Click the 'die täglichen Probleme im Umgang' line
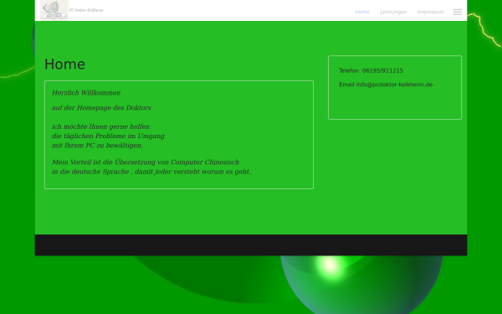Image resolution: width=502 pixels, height=314 pixels. (108, 136)
